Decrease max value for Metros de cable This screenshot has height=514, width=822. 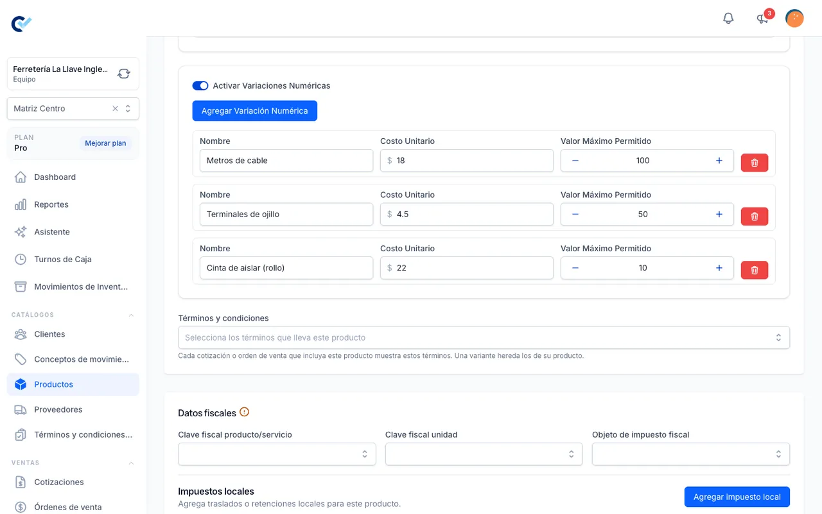click(575, 161)
